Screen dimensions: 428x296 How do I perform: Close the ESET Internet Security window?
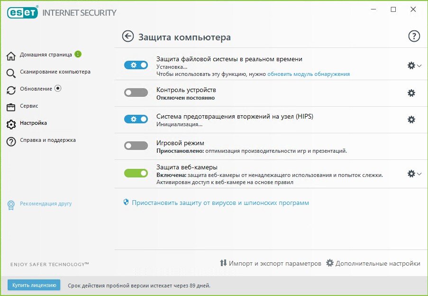(x=413, y=9)
